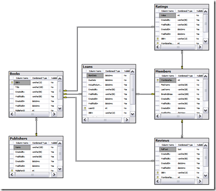Click scroll-right arrow in Loans table
The width and height of the screenshot is (216, 191).
(x=127, y=120)
